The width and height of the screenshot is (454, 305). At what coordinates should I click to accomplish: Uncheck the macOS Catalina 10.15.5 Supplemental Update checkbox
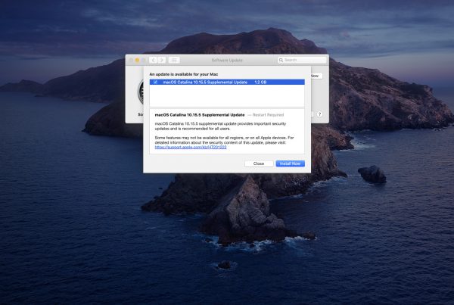pos(155,82)
